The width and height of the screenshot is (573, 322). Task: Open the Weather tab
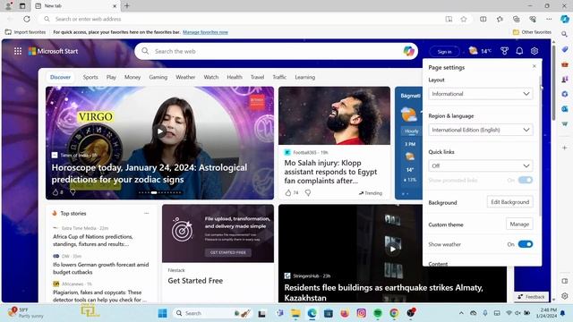[x=185, y=77]
